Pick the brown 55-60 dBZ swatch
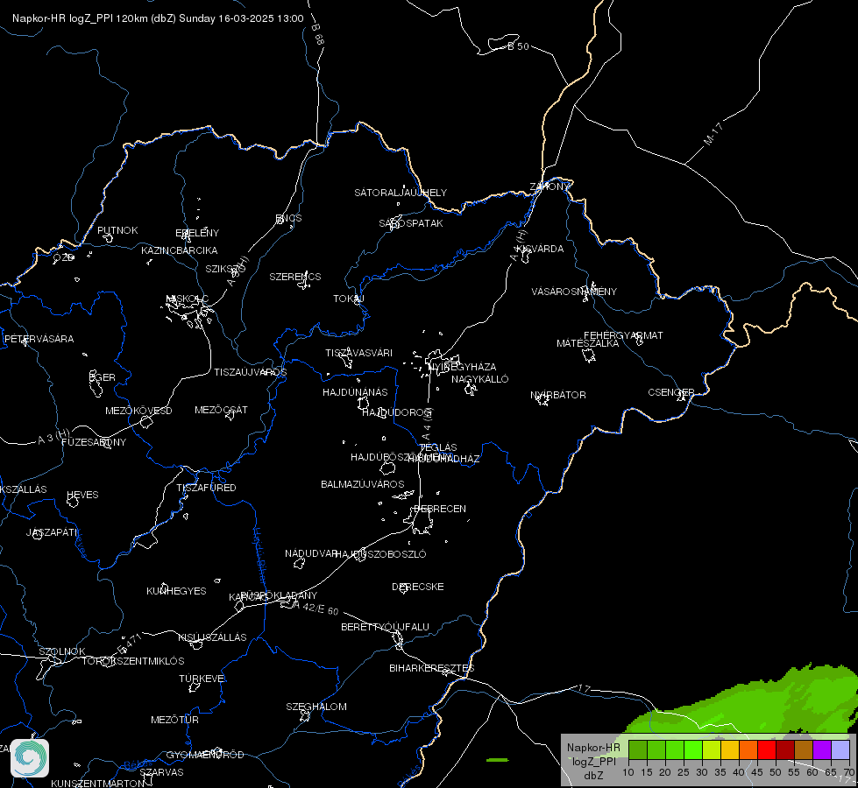The width and height of the screenshot is (858, 788). [x=804, y=749]
